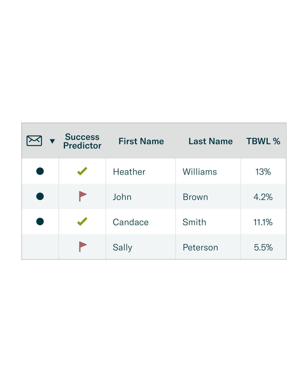Toggle the selection dot in Heather's row
Screen dimensions: 308x381
coord(40,171)
